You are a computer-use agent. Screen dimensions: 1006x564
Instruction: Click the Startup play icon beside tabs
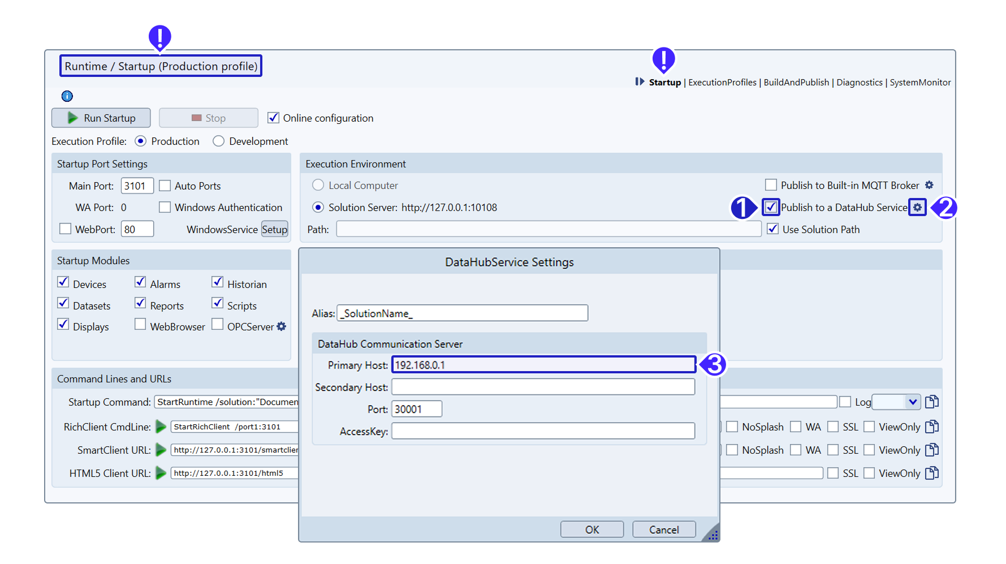pos(640,82)
